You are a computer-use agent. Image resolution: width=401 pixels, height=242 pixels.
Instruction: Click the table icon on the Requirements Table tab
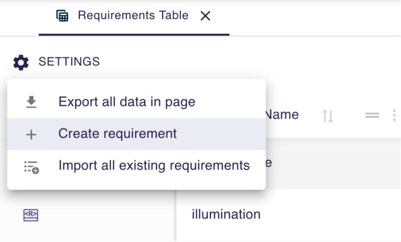(62, 16)
